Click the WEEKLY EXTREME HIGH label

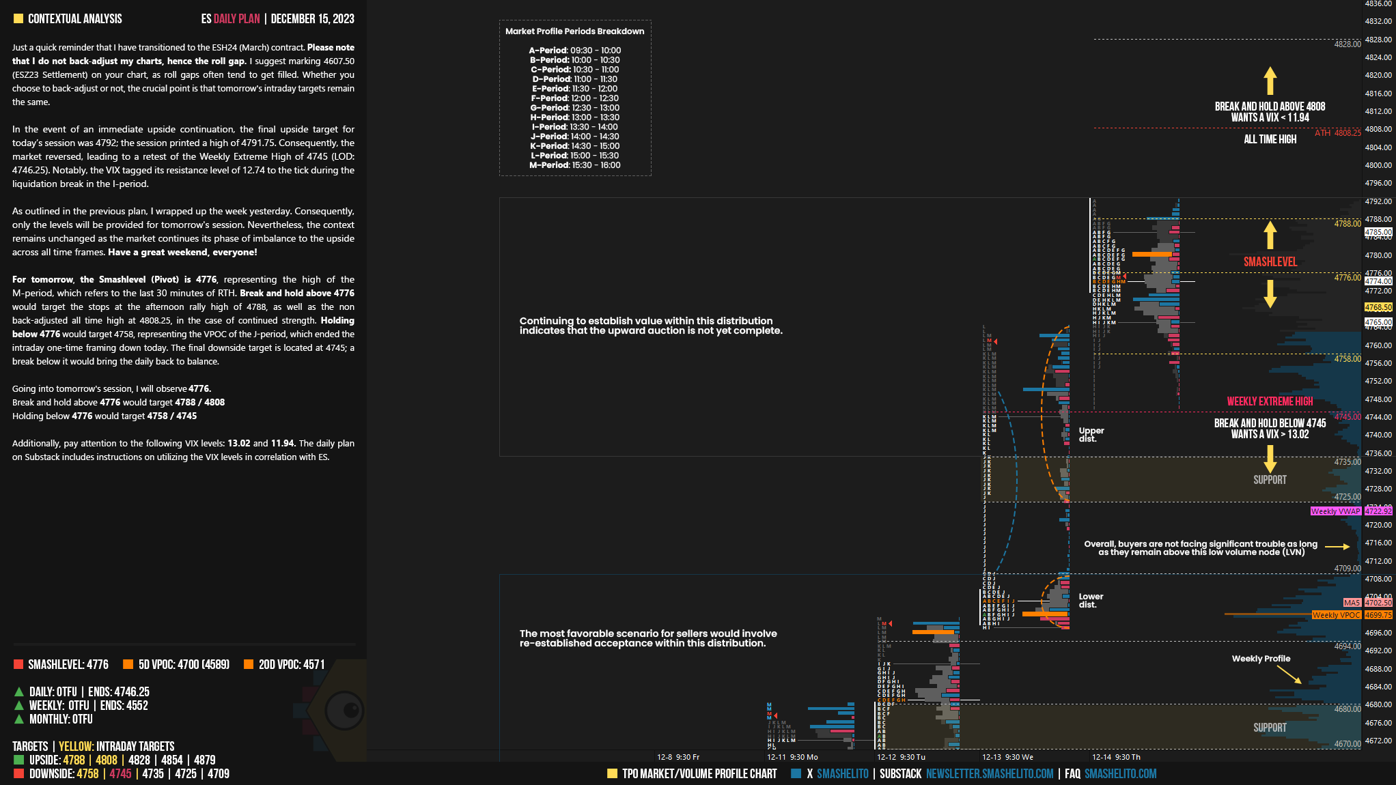point(1270,401)
